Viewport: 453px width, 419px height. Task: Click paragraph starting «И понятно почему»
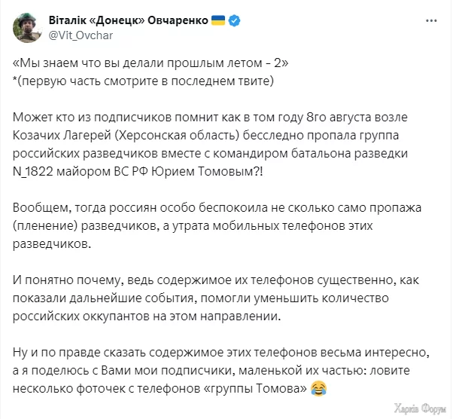[215, 298]
